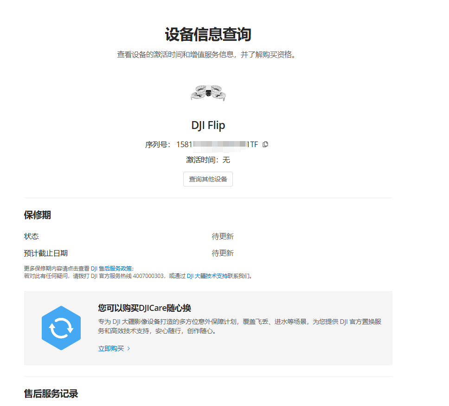Click the arrow next to 立即购买
The image size is (449, 406).
[x=128, y=348]
